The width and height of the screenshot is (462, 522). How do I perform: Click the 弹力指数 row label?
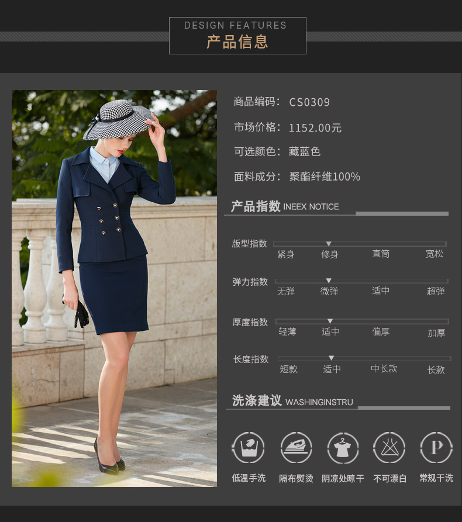click(250, 282)
